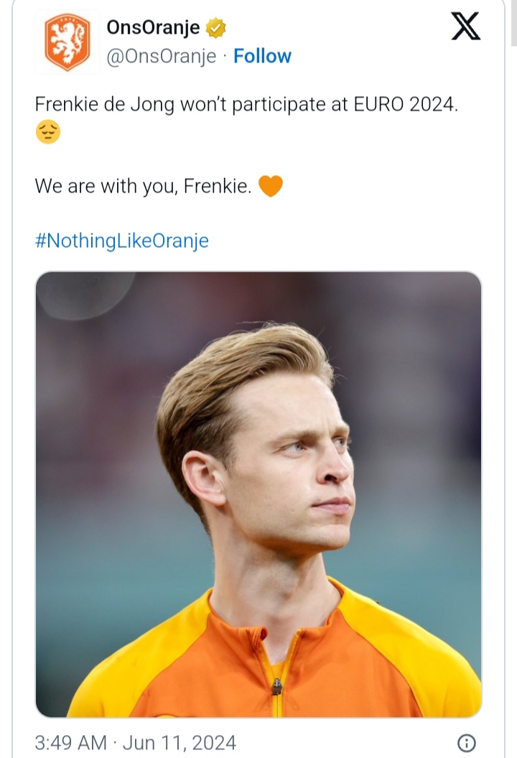This screenshot has width=517, height=758.
Task: Click the dot separator after @OnsOranje
Action: (x=223, y=56)
